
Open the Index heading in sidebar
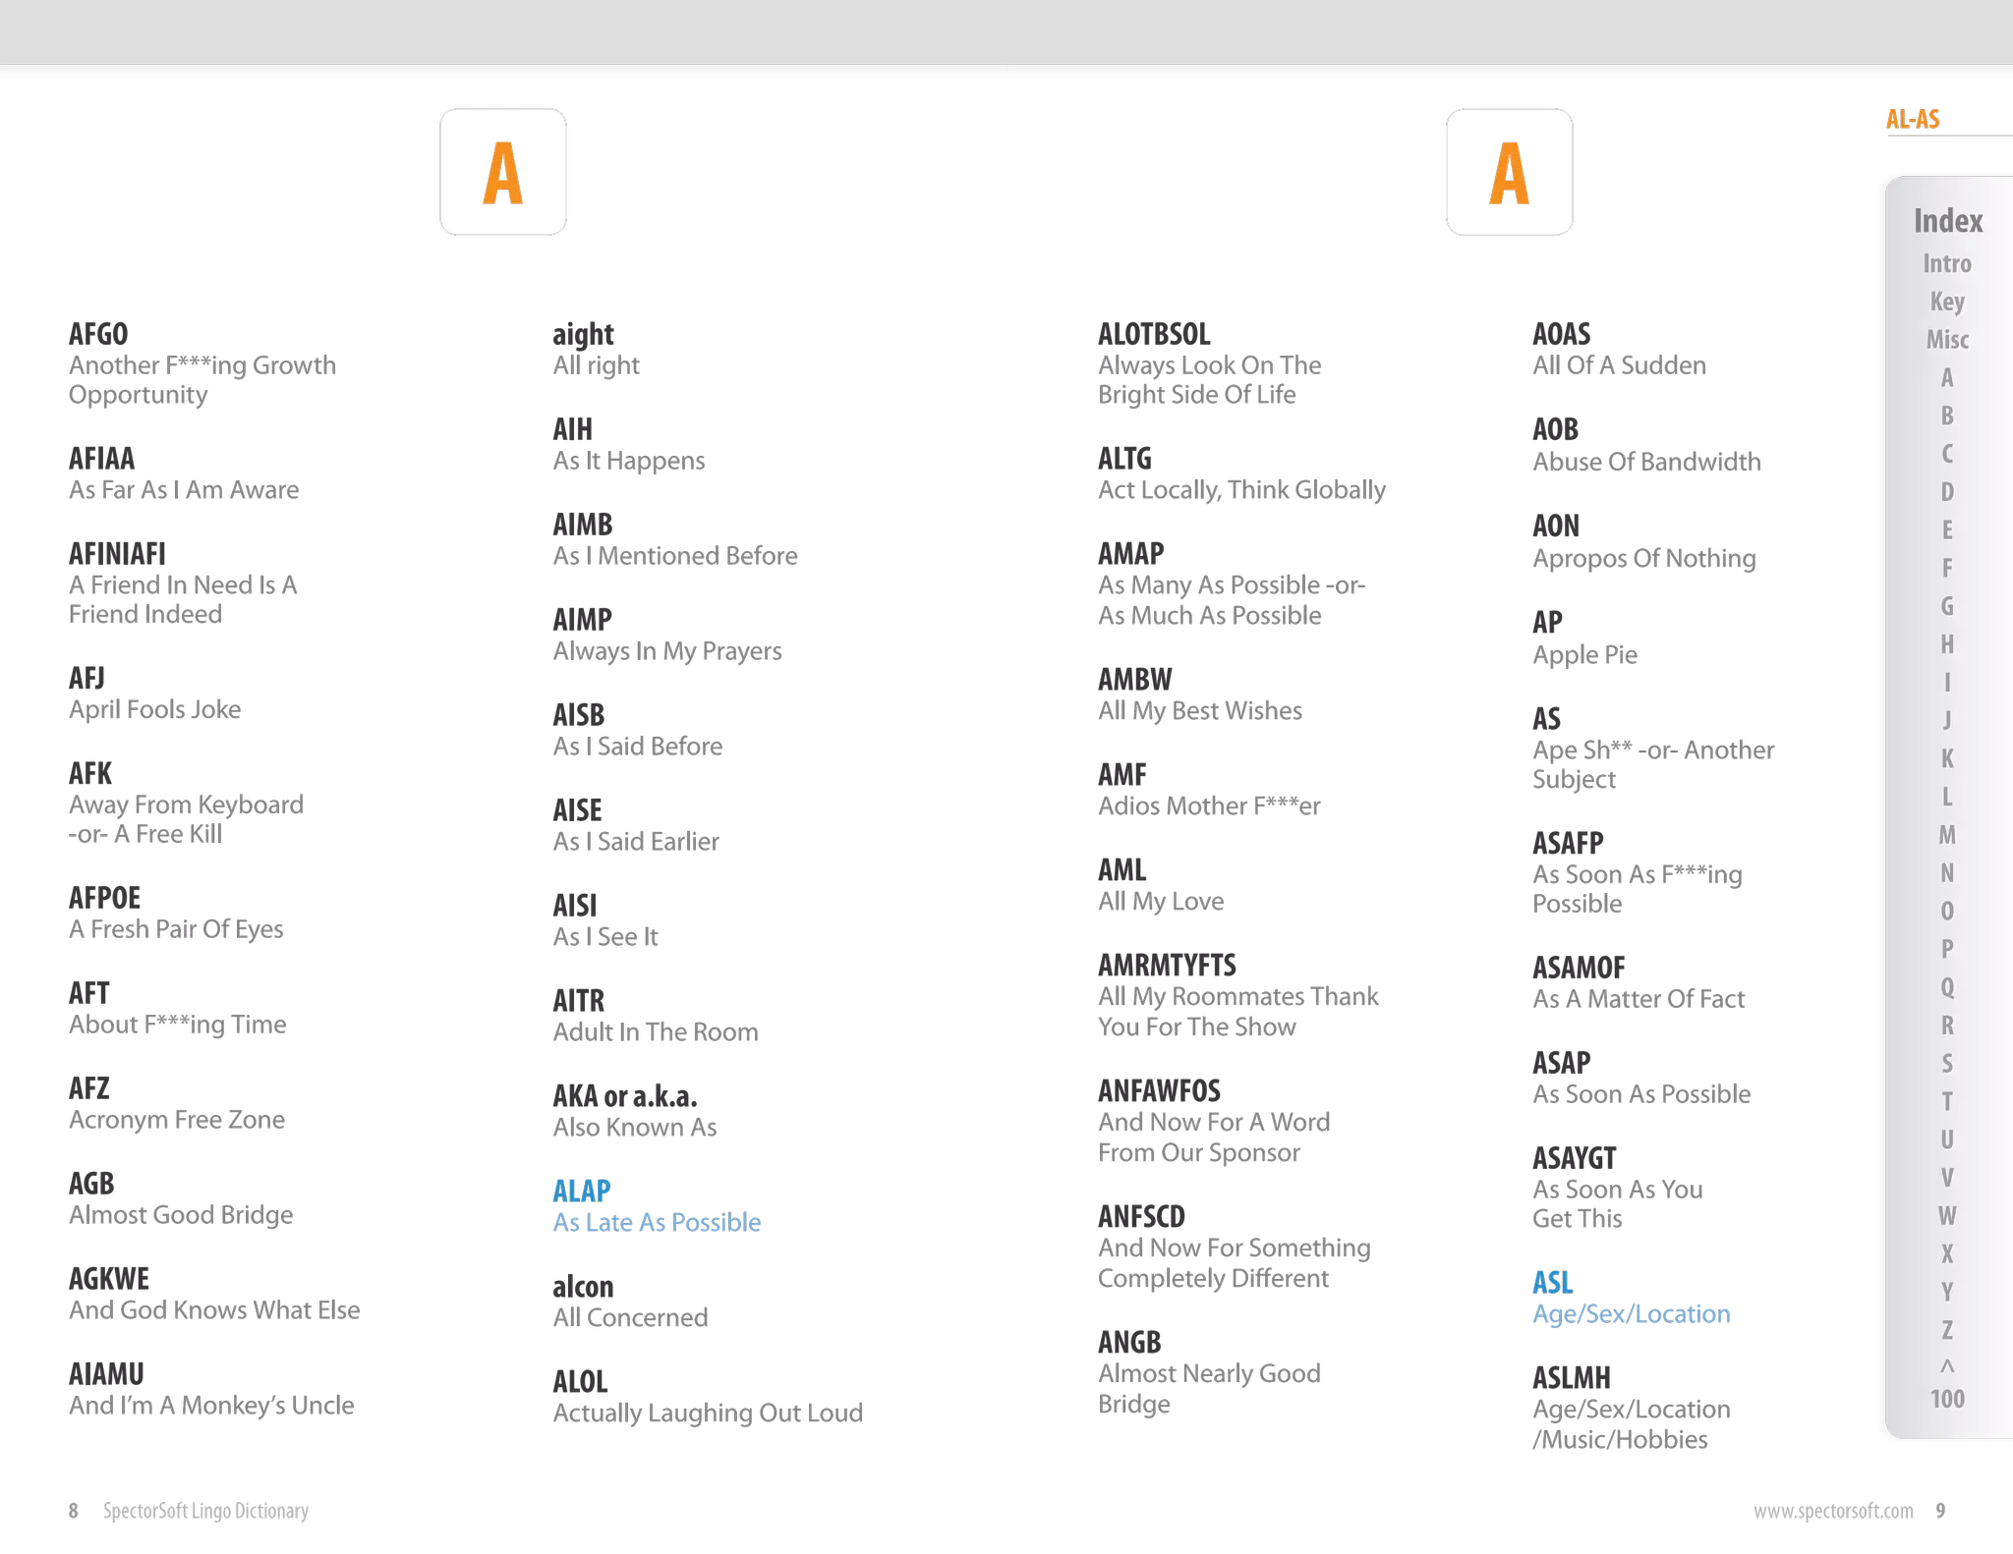(x=1947, y=221)
